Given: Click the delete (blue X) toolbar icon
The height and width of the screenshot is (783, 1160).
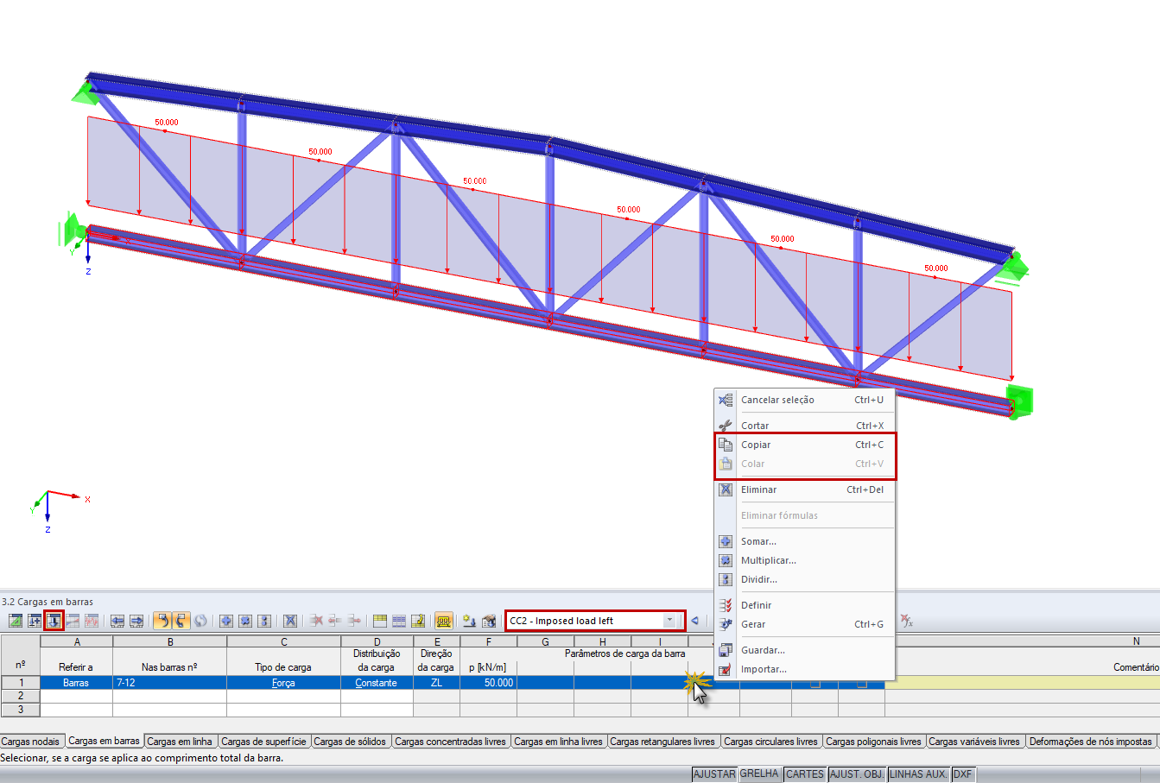Looking at the screenshot, I should coord(290,621).
